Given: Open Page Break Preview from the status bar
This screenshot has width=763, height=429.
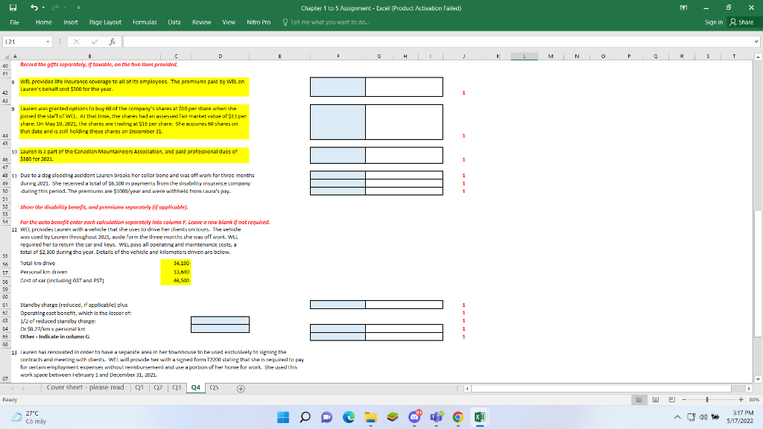Looking at the screenshot, I should (x=672, y=399).
